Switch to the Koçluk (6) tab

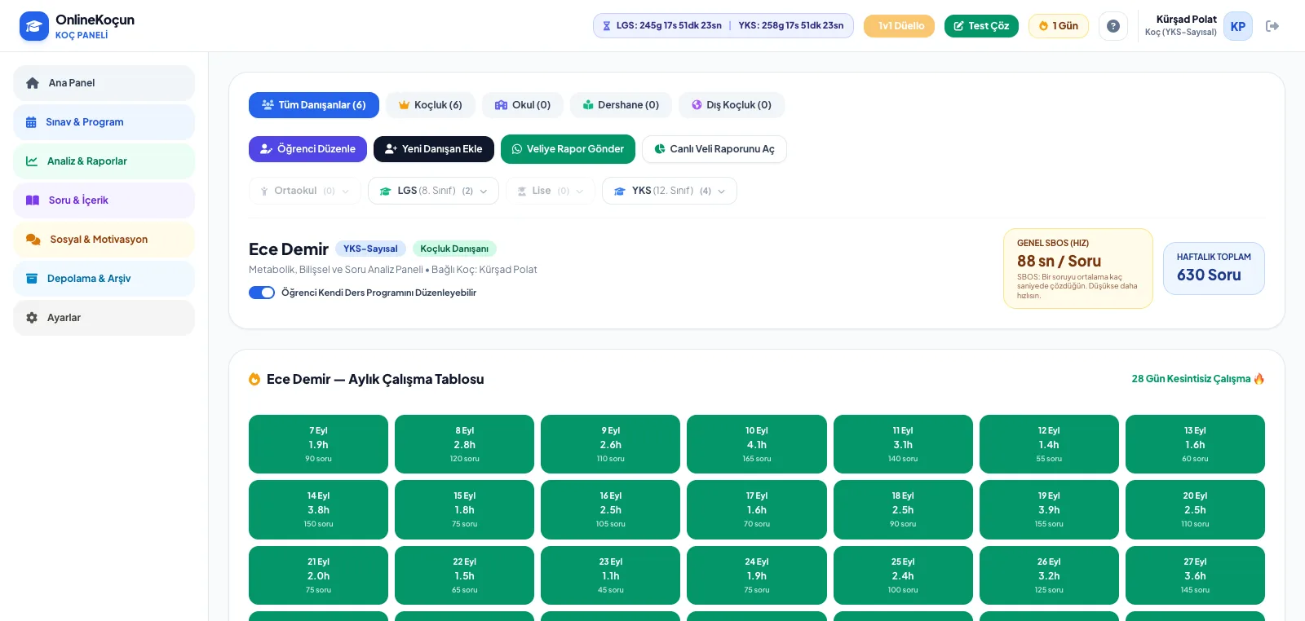pyautogui.click(x=430, y=105)
